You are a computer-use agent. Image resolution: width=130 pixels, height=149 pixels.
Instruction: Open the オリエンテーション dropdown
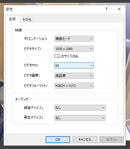click(74, 39)
